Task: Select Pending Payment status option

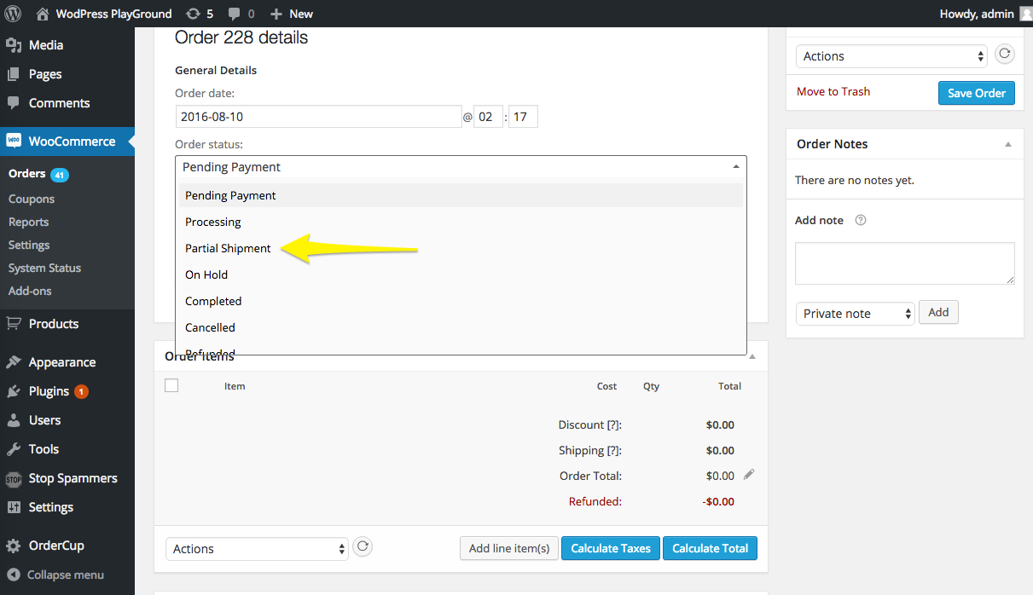Action: click(461, 195)
